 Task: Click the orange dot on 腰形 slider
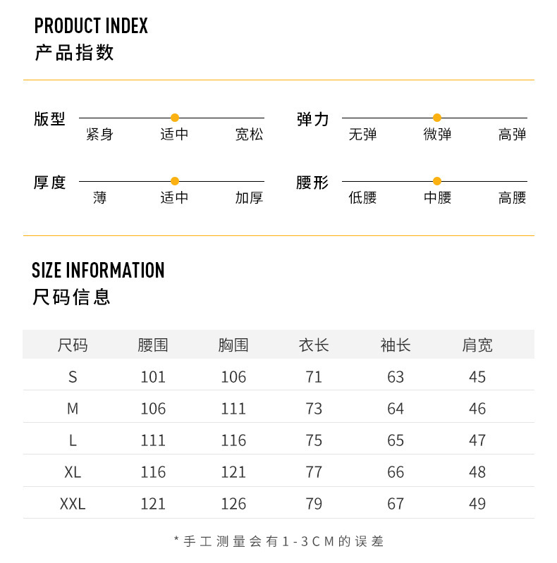(x=437, y=181)
